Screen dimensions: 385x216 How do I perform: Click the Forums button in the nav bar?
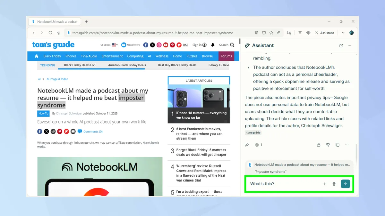226,56
